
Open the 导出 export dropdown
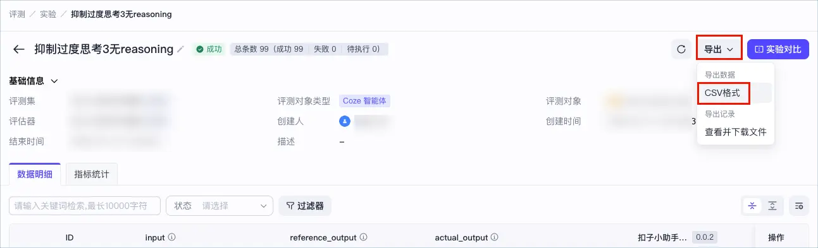pos(719,49)
